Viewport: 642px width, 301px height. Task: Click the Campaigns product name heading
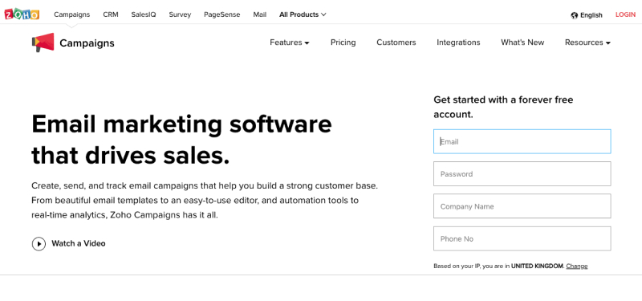coord(87,43)
